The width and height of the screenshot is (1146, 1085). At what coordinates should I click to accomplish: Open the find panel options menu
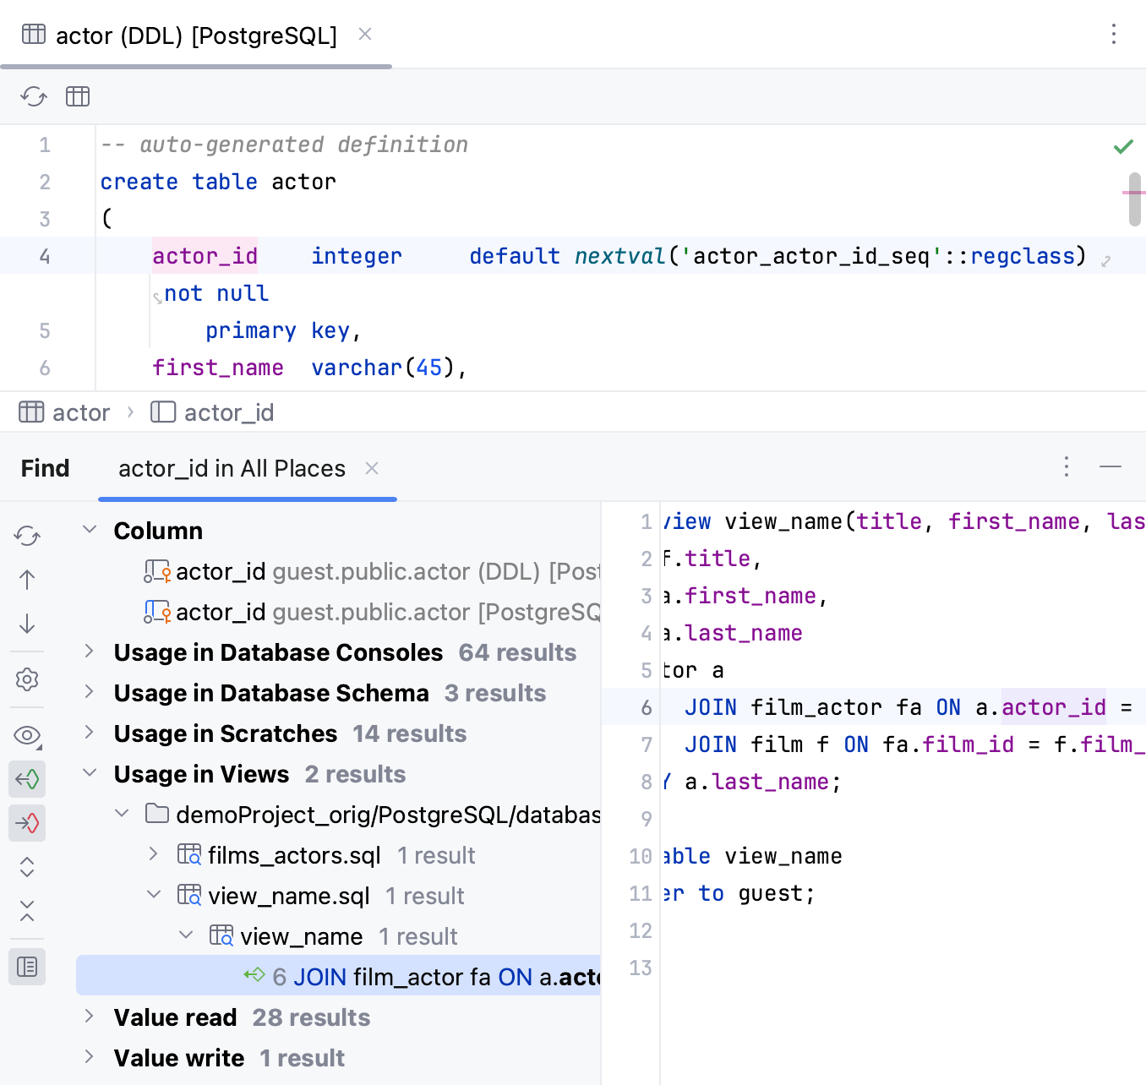1066,466
